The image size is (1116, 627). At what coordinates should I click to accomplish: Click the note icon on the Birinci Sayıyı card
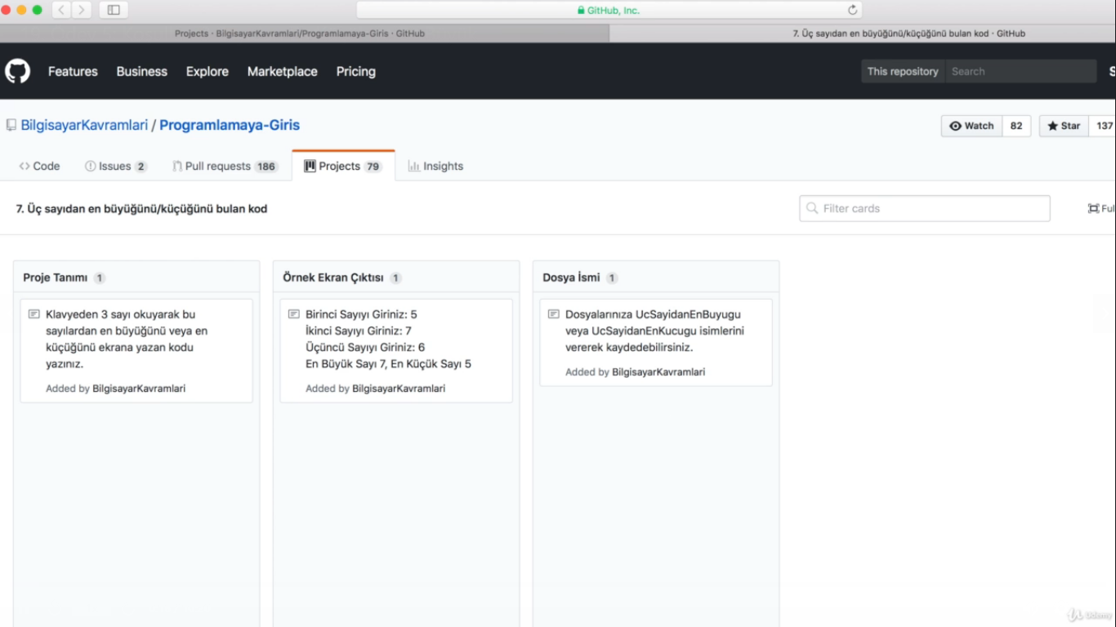tap(294, 314)
